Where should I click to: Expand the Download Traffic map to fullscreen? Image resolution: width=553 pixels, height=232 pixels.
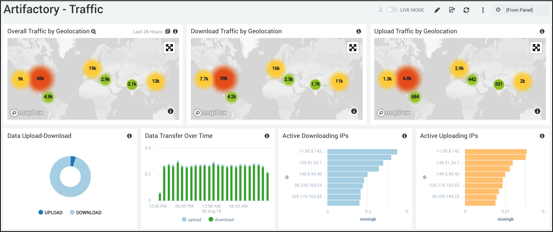tap(353, 48)
